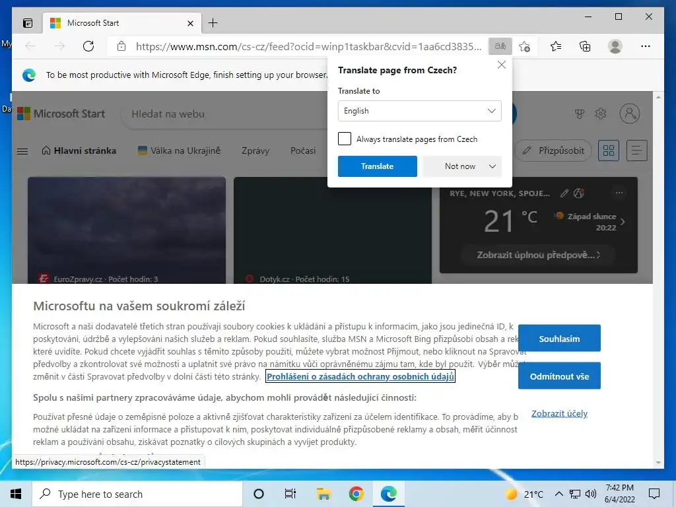Add this page to favorites
676x507 pixels.
coord(524,46)
